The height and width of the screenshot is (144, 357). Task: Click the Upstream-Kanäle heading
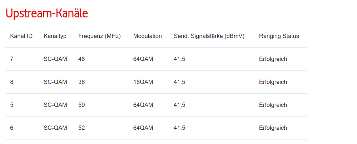tap(46, 14)
